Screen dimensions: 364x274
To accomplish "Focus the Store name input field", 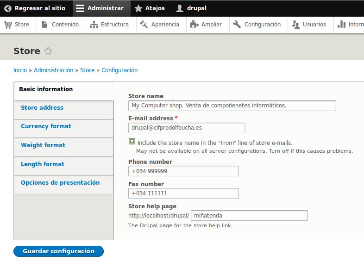I will click(232, 106).
